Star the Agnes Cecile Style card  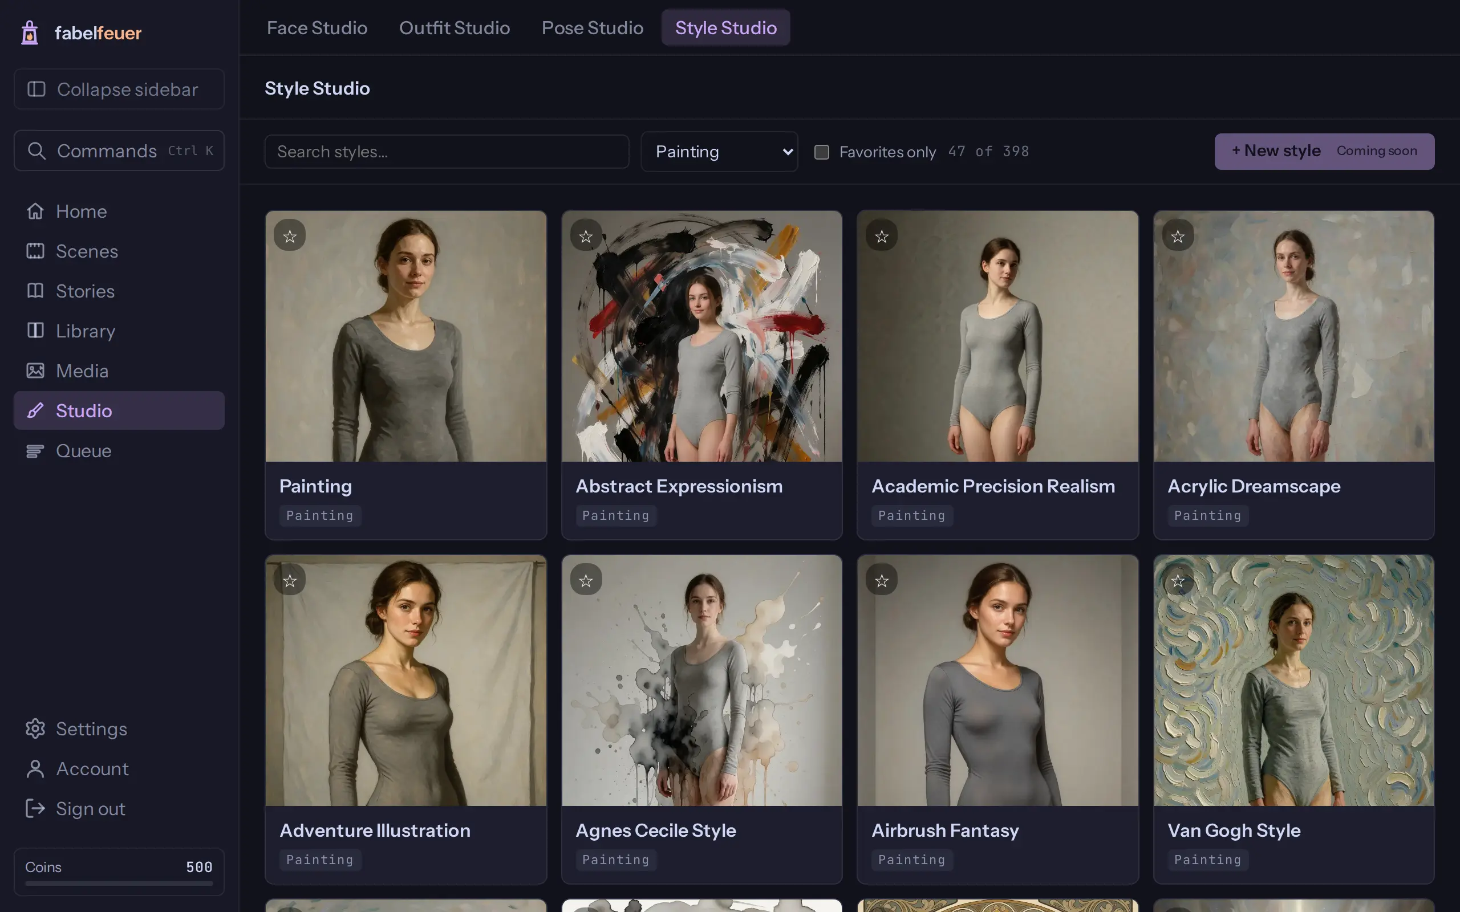[x=586, y=580]
